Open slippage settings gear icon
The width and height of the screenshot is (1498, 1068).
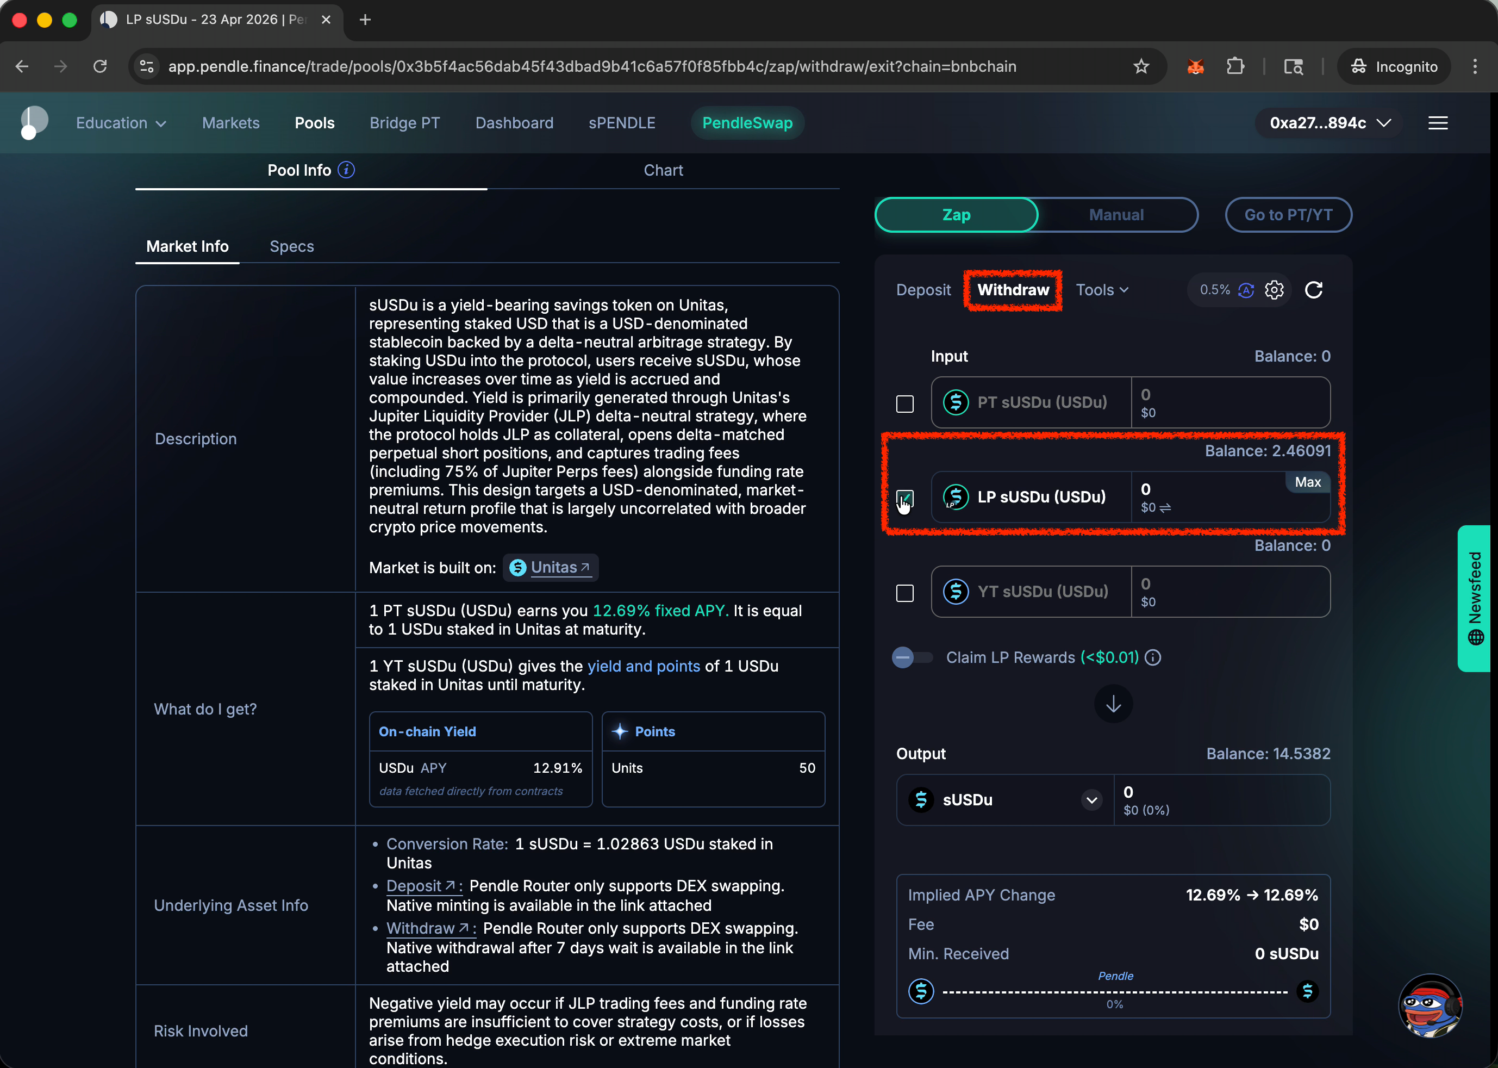[1274, 290]
